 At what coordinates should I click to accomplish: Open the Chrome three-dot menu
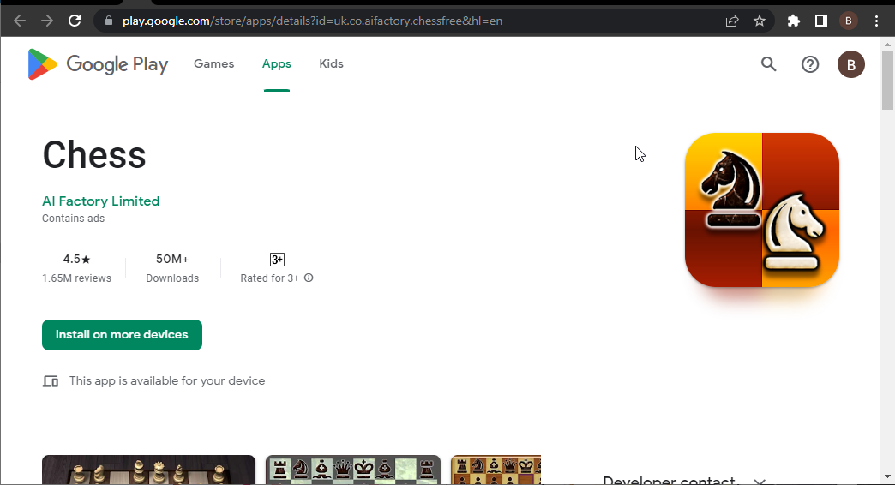tap(876, 21)
